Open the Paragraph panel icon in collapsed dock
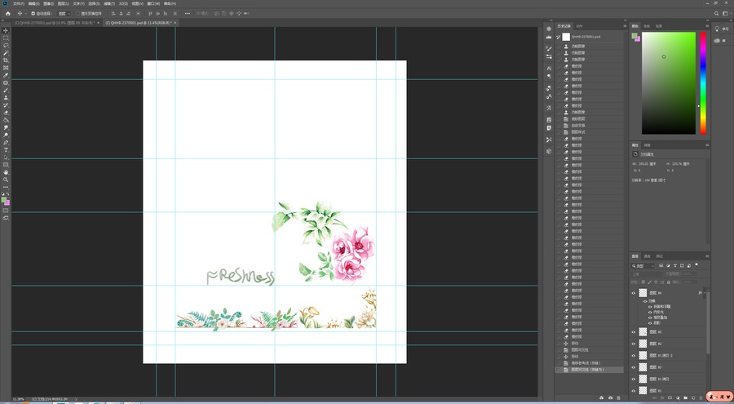This screenshot has height=404, width=734. pyautogui.click(x=549, y=76)
